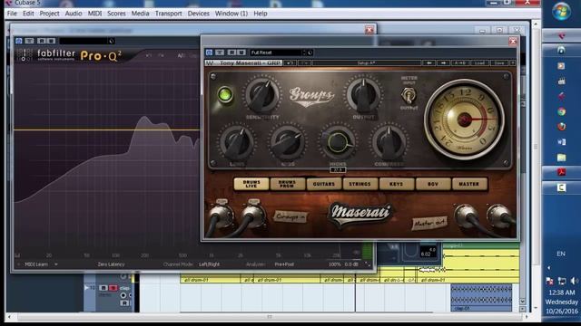The height and width of the screenshot is (326, 581).
Task: Open the Audio menu
Action: [x=74, y=14]
